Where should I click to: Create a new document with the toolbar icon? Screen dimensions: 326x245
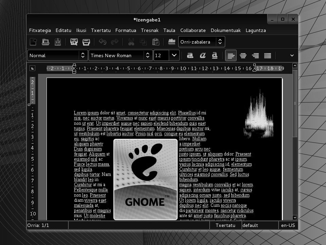pos(33,42)
